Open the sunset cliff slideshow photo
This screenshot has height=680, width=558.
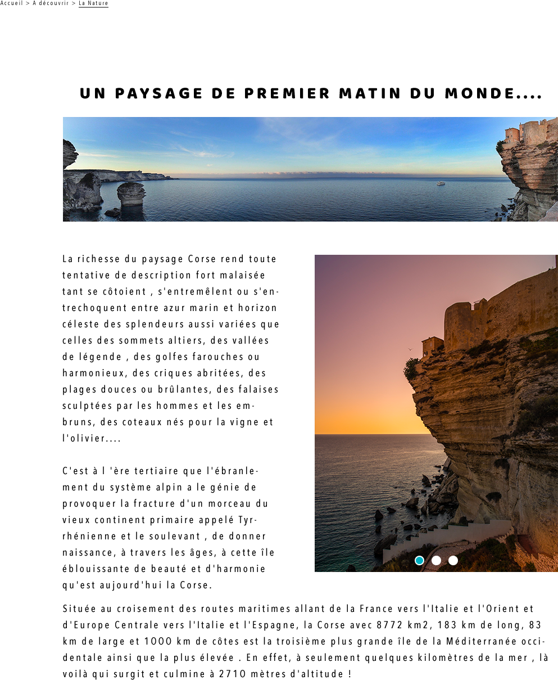436,413
